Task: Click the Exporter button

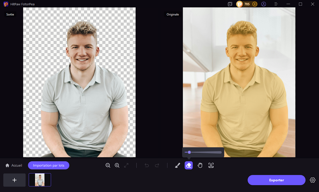Action: click(276, 180)
